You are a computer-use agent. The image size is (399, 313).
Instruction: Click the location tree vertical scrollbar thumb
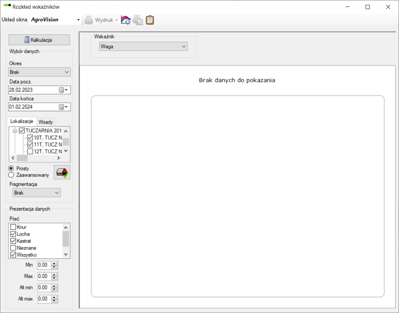click(66, 142)
